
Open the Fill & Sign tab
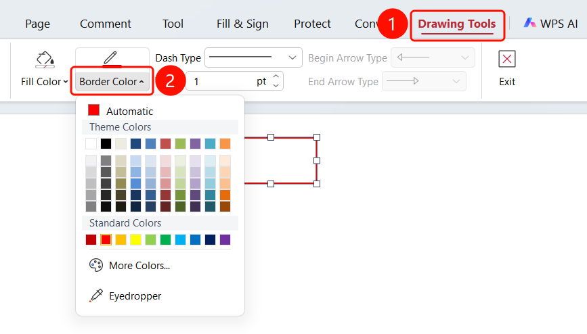242,24
